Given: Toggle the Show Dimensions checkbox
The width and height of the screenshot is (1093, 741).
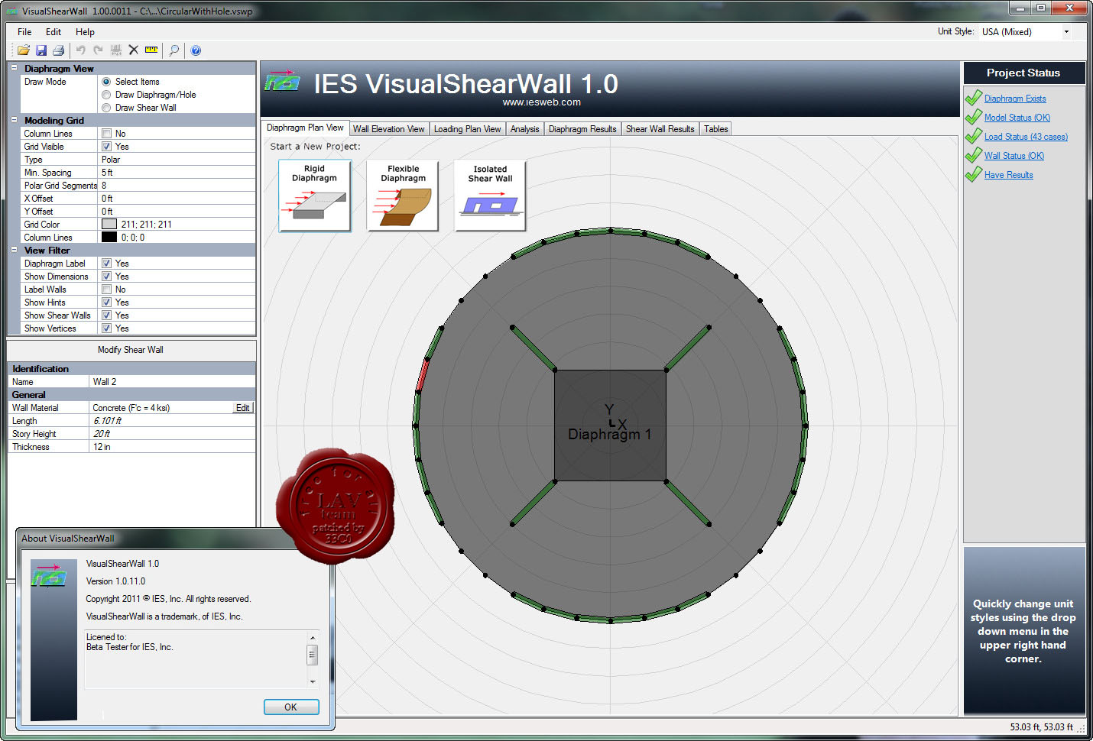Looking at the screenshot, I should 106,277.
